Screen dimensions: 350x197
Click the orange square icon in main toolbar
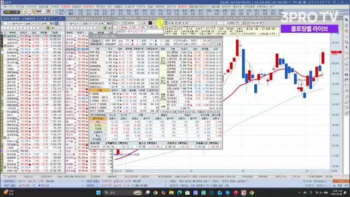click(x=48, y=11)
